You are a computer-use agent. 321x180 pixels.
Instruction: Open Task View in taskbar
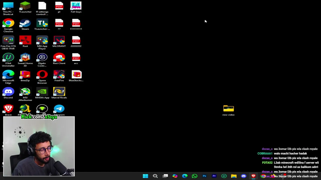pos(165,176)
